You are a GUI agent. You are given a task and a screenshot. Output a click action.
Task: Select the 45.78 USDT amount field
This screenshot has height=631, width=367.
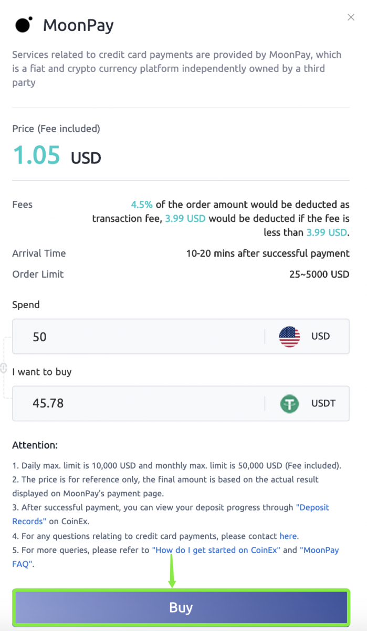click(x=105, y=403)
